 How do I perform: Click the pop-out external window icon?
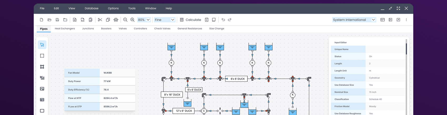pos(398,20)
